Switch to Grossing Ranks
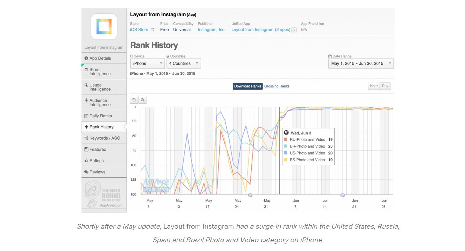The height and width of the screenshot is (251, 465). 277,86
